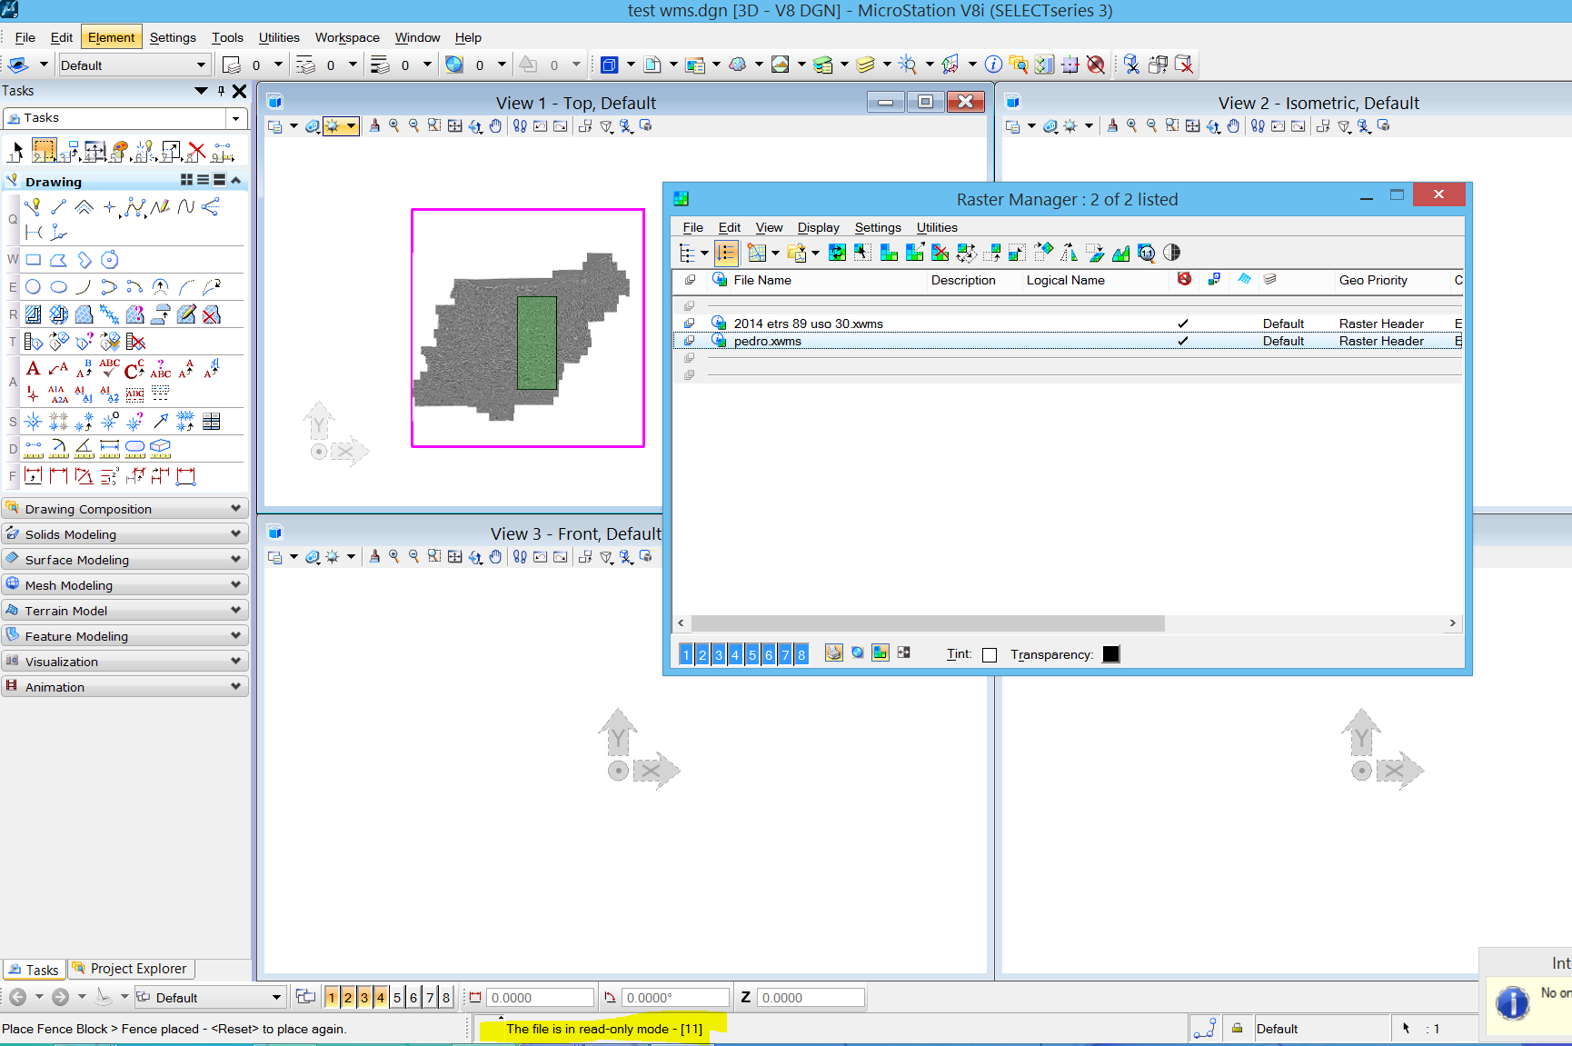Expand the Solids Modeling task group
The width and height of the screenshot is (1572, 1046).
(x=125, y=534)
